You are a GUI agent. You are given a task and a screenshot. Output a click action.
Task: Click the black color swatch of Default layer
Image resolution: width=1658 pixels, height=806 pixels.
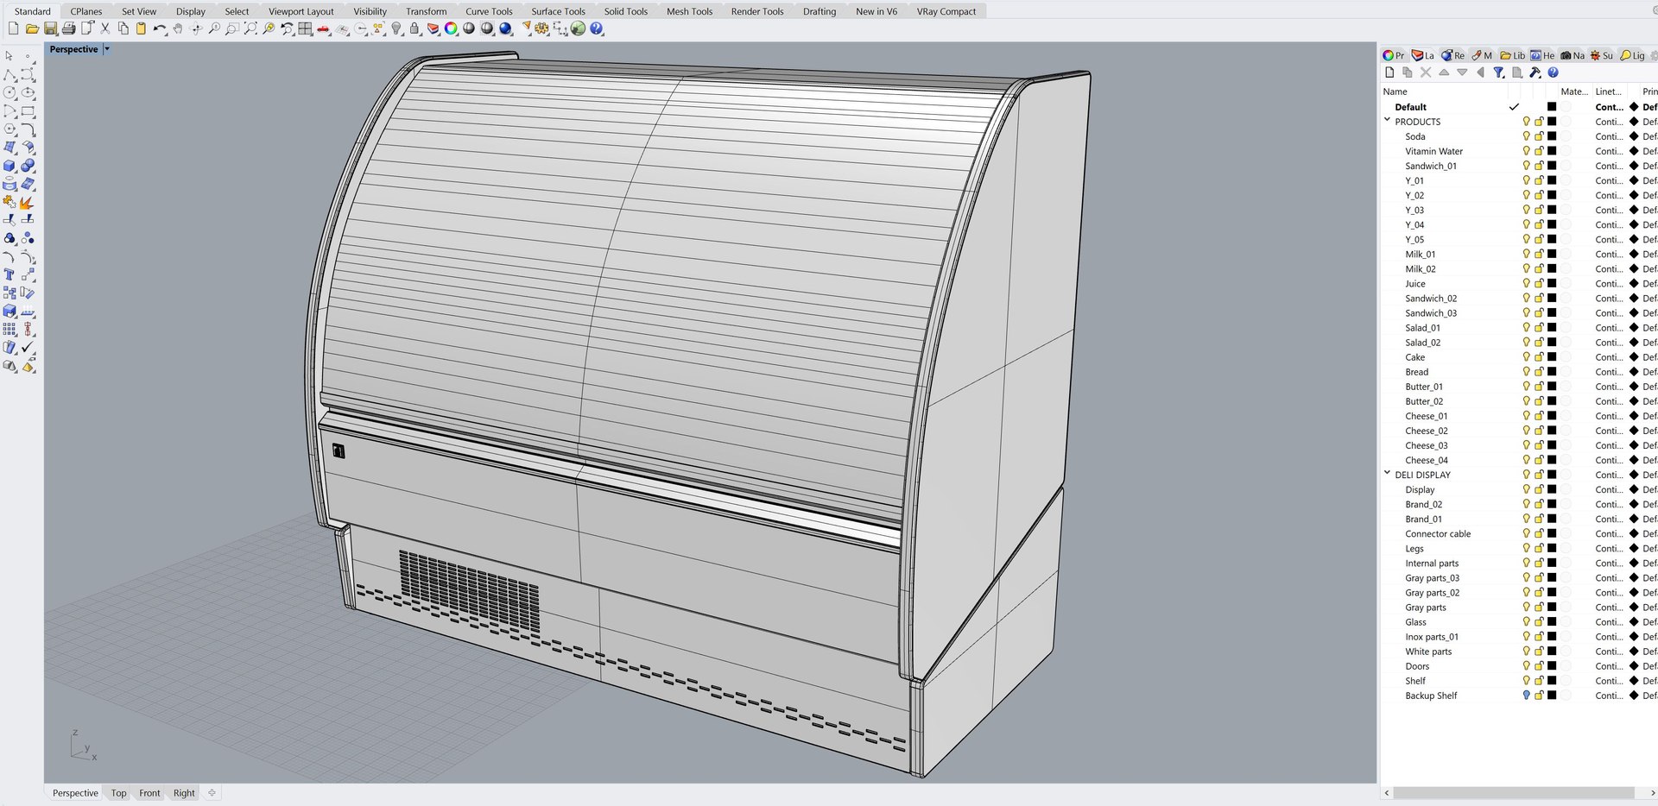(x=1552, y=107)
